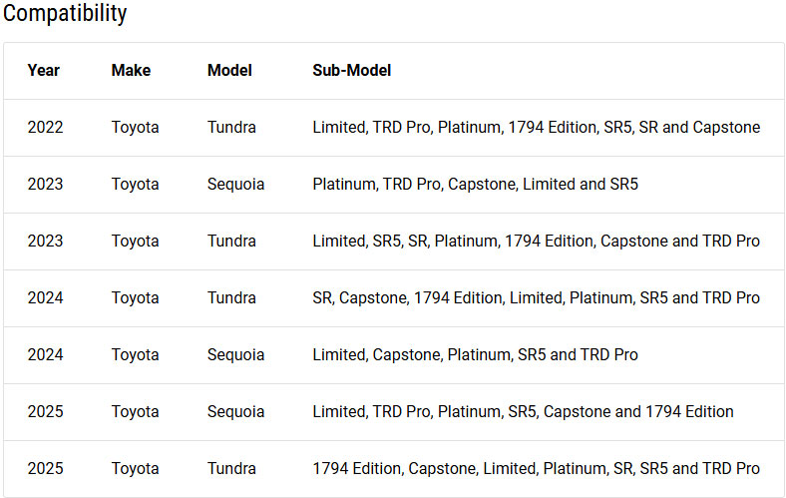Select the Year column header

pos(44,70)
